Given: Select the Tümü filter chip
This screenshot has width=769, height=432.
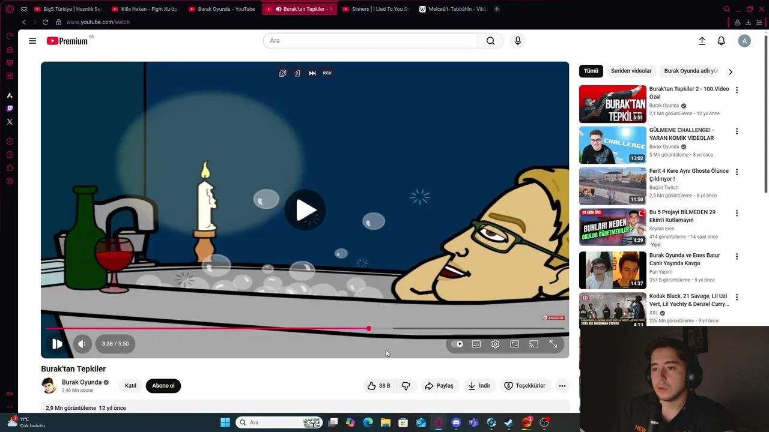Looking at the screenshot, I should click(591, 71).
